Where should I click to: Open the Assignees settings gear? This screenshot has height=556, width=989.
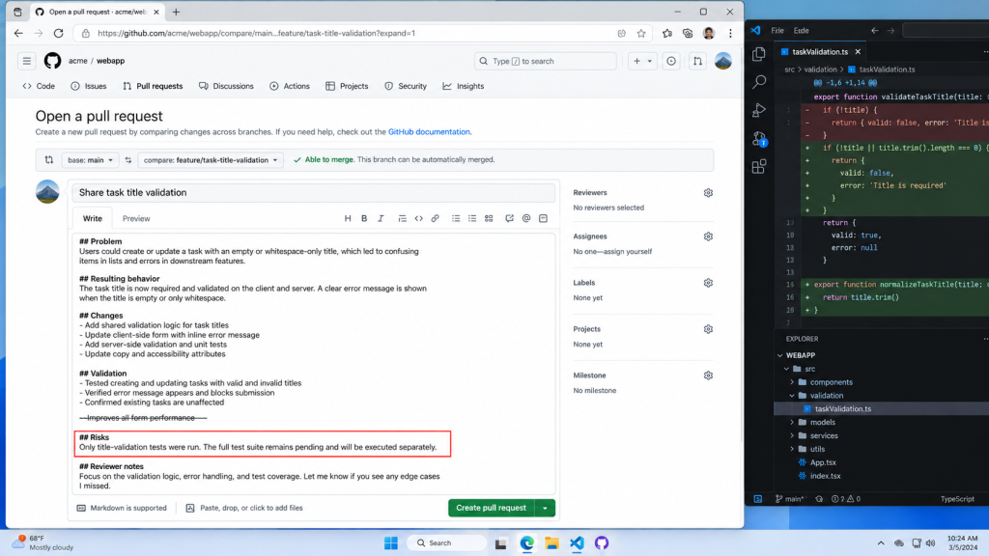[708, 236]
